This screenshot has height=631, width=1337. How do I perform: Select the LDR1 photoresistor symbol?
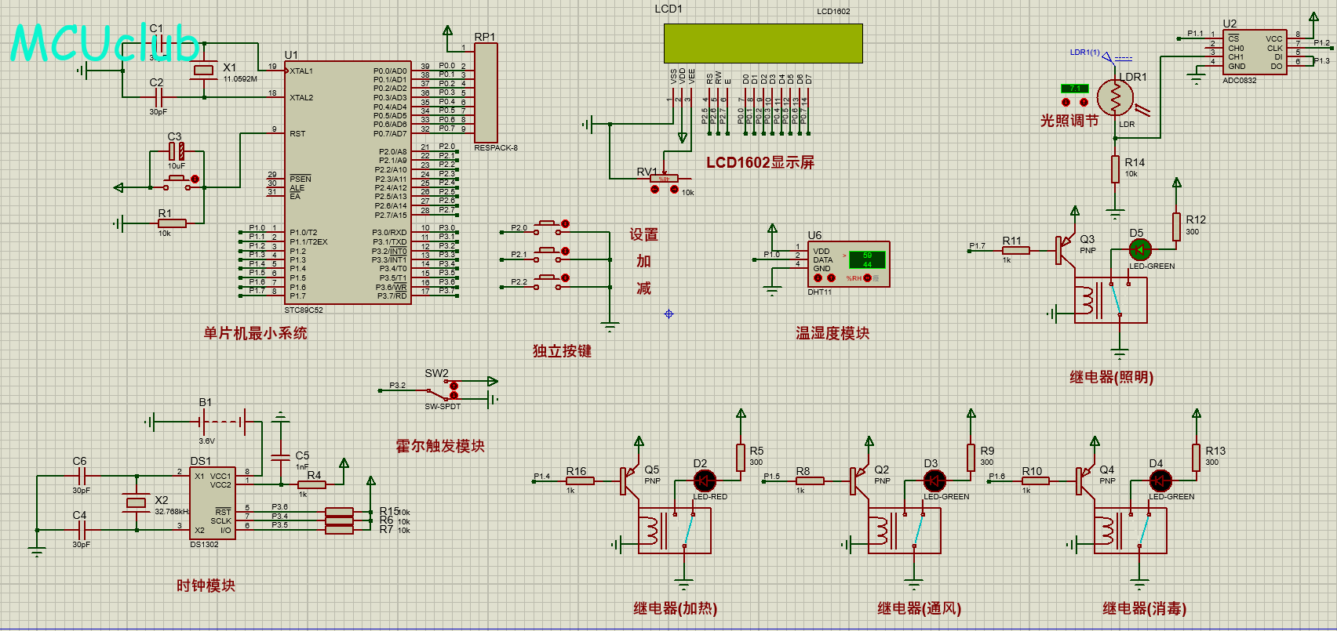(1115, 98)
